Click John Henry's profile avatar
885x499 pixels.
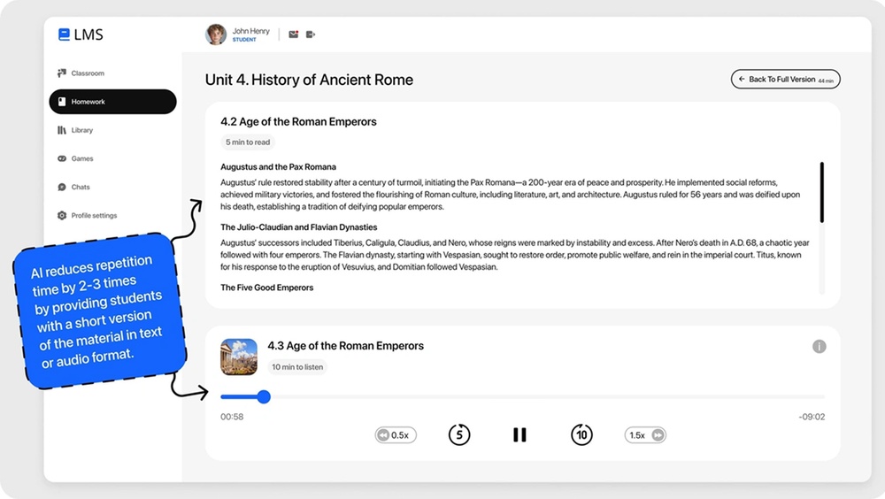(216, 35)
